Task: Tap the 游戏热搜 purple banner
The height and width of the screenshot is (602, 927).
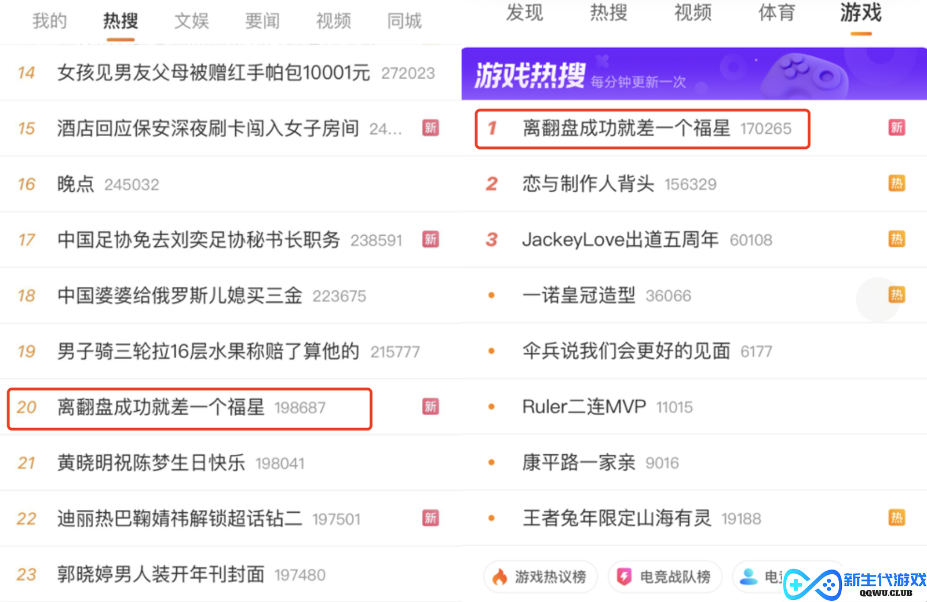Action: point(694,74)
